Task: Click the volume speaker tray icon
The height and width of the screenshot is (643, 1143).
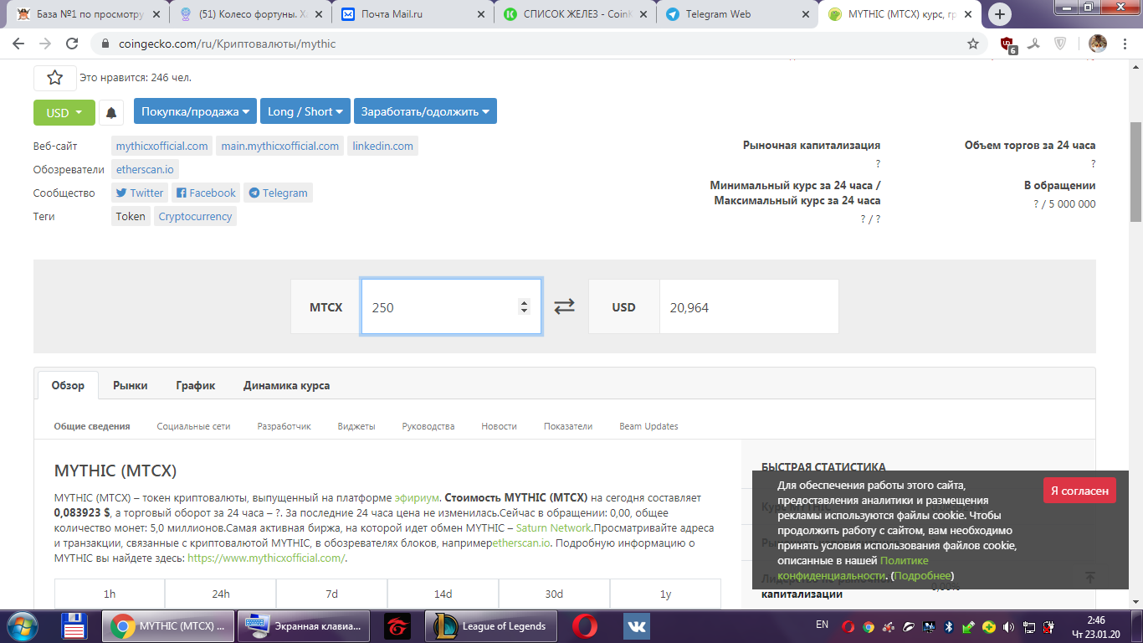Action: point(1008,626)
